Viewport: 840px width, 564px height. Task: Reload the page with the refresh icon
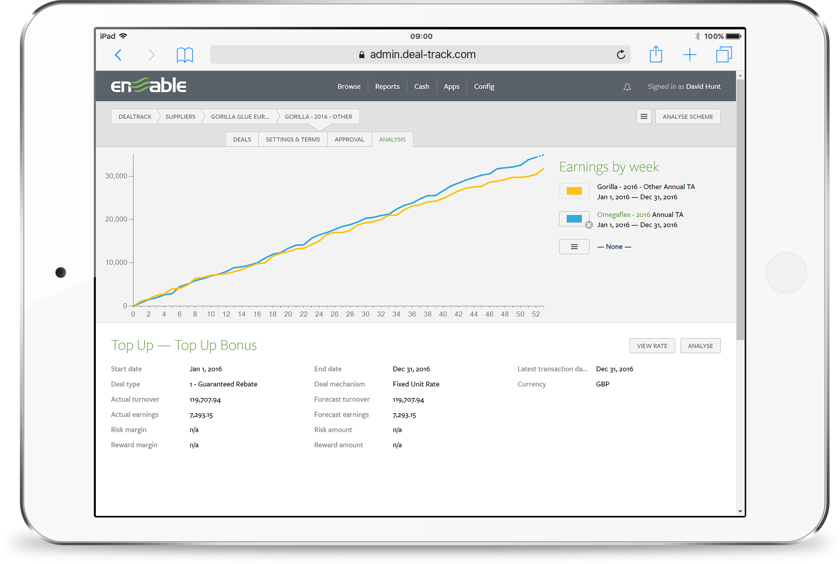click(x=621, y=55)
